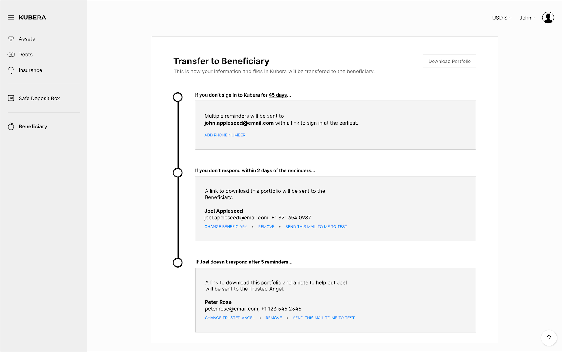Click Change Trusted Angel link

[x=230, y=318]
